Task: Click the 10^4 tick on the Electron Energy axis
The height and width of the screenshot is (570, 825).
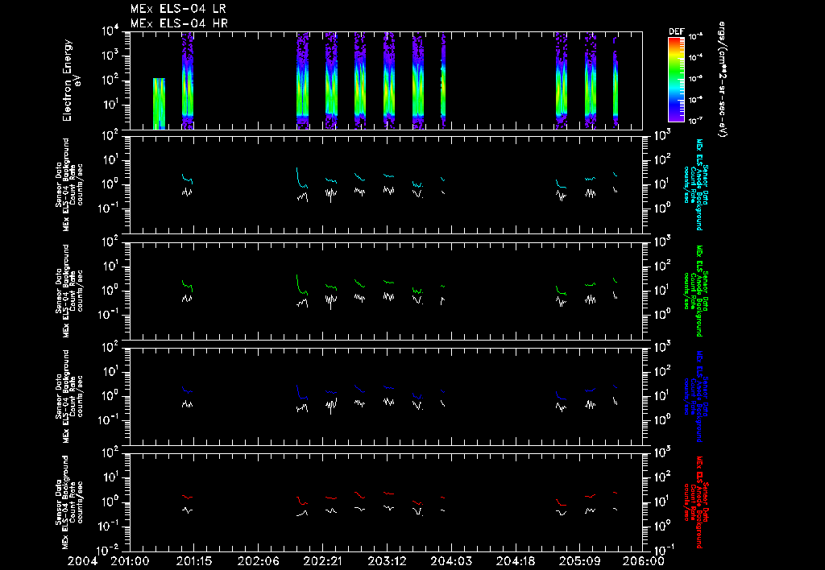Action: coord(110,31)
